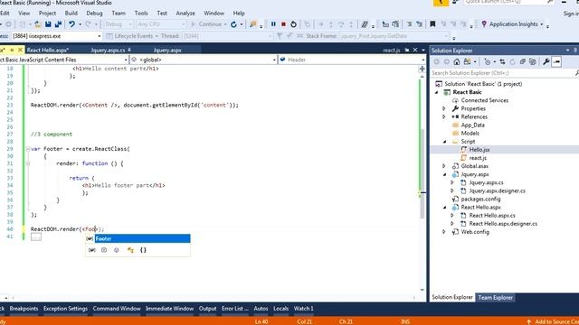Collapse the Jquery.aspx node
This screenshot has height=325, width=579.
pyautogui.click(x=444, y=174)
